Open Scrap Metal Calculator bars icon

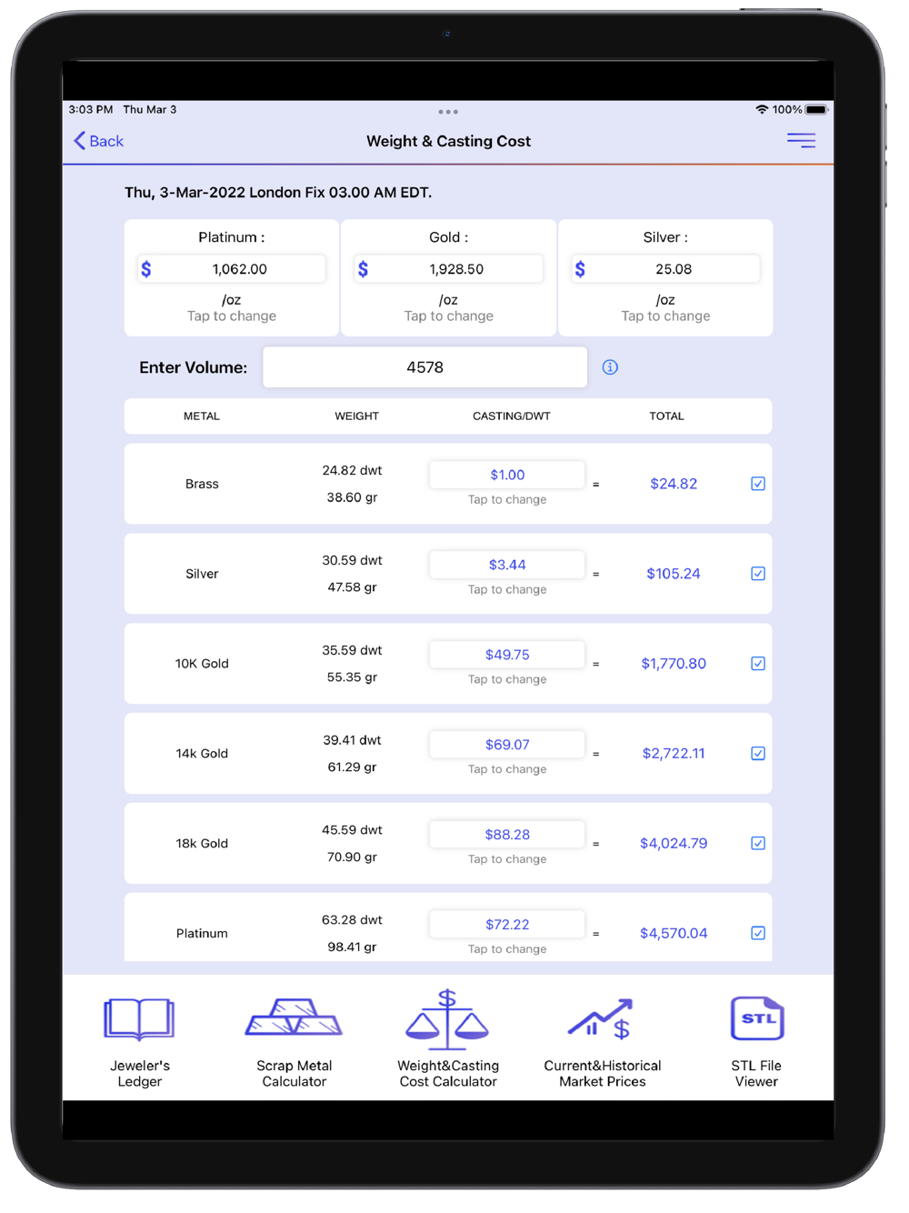click(x=294, y=1018)
